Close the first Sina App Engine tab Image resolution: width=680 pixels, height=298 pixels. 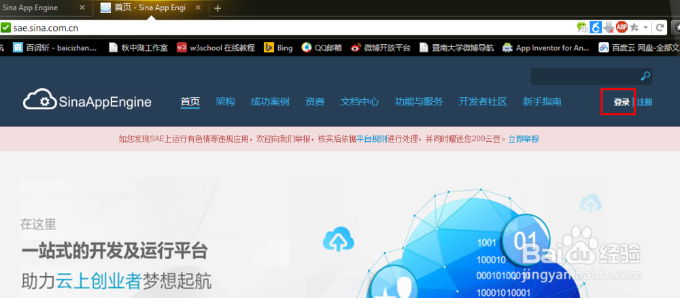(x=82, y=7)
